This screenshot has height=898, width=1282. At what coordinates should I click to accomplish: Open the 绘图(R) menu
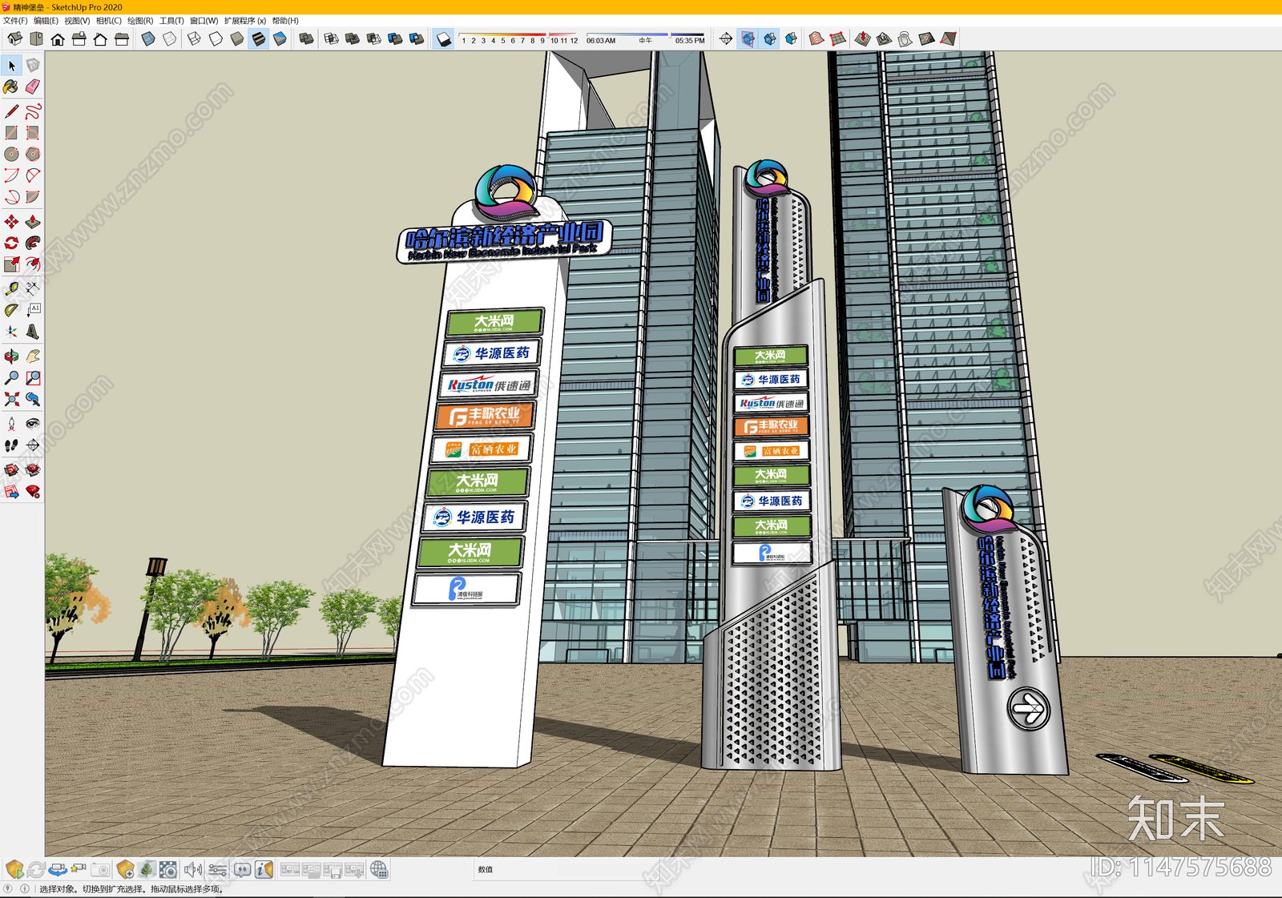140,21
